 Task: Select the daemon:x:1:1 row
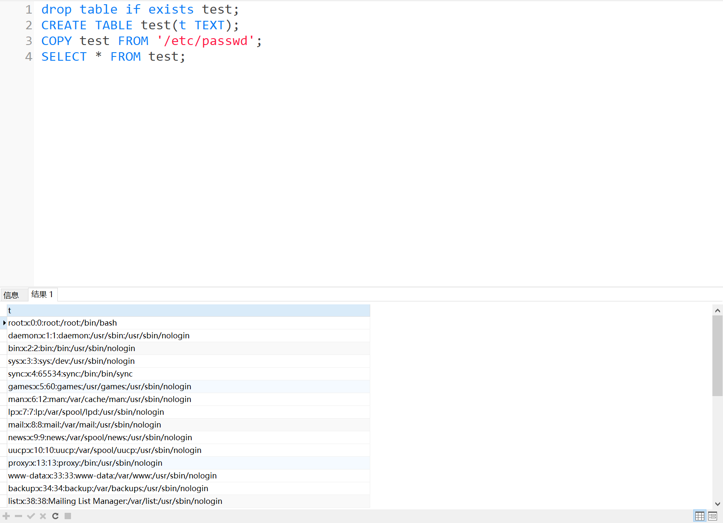188,336
